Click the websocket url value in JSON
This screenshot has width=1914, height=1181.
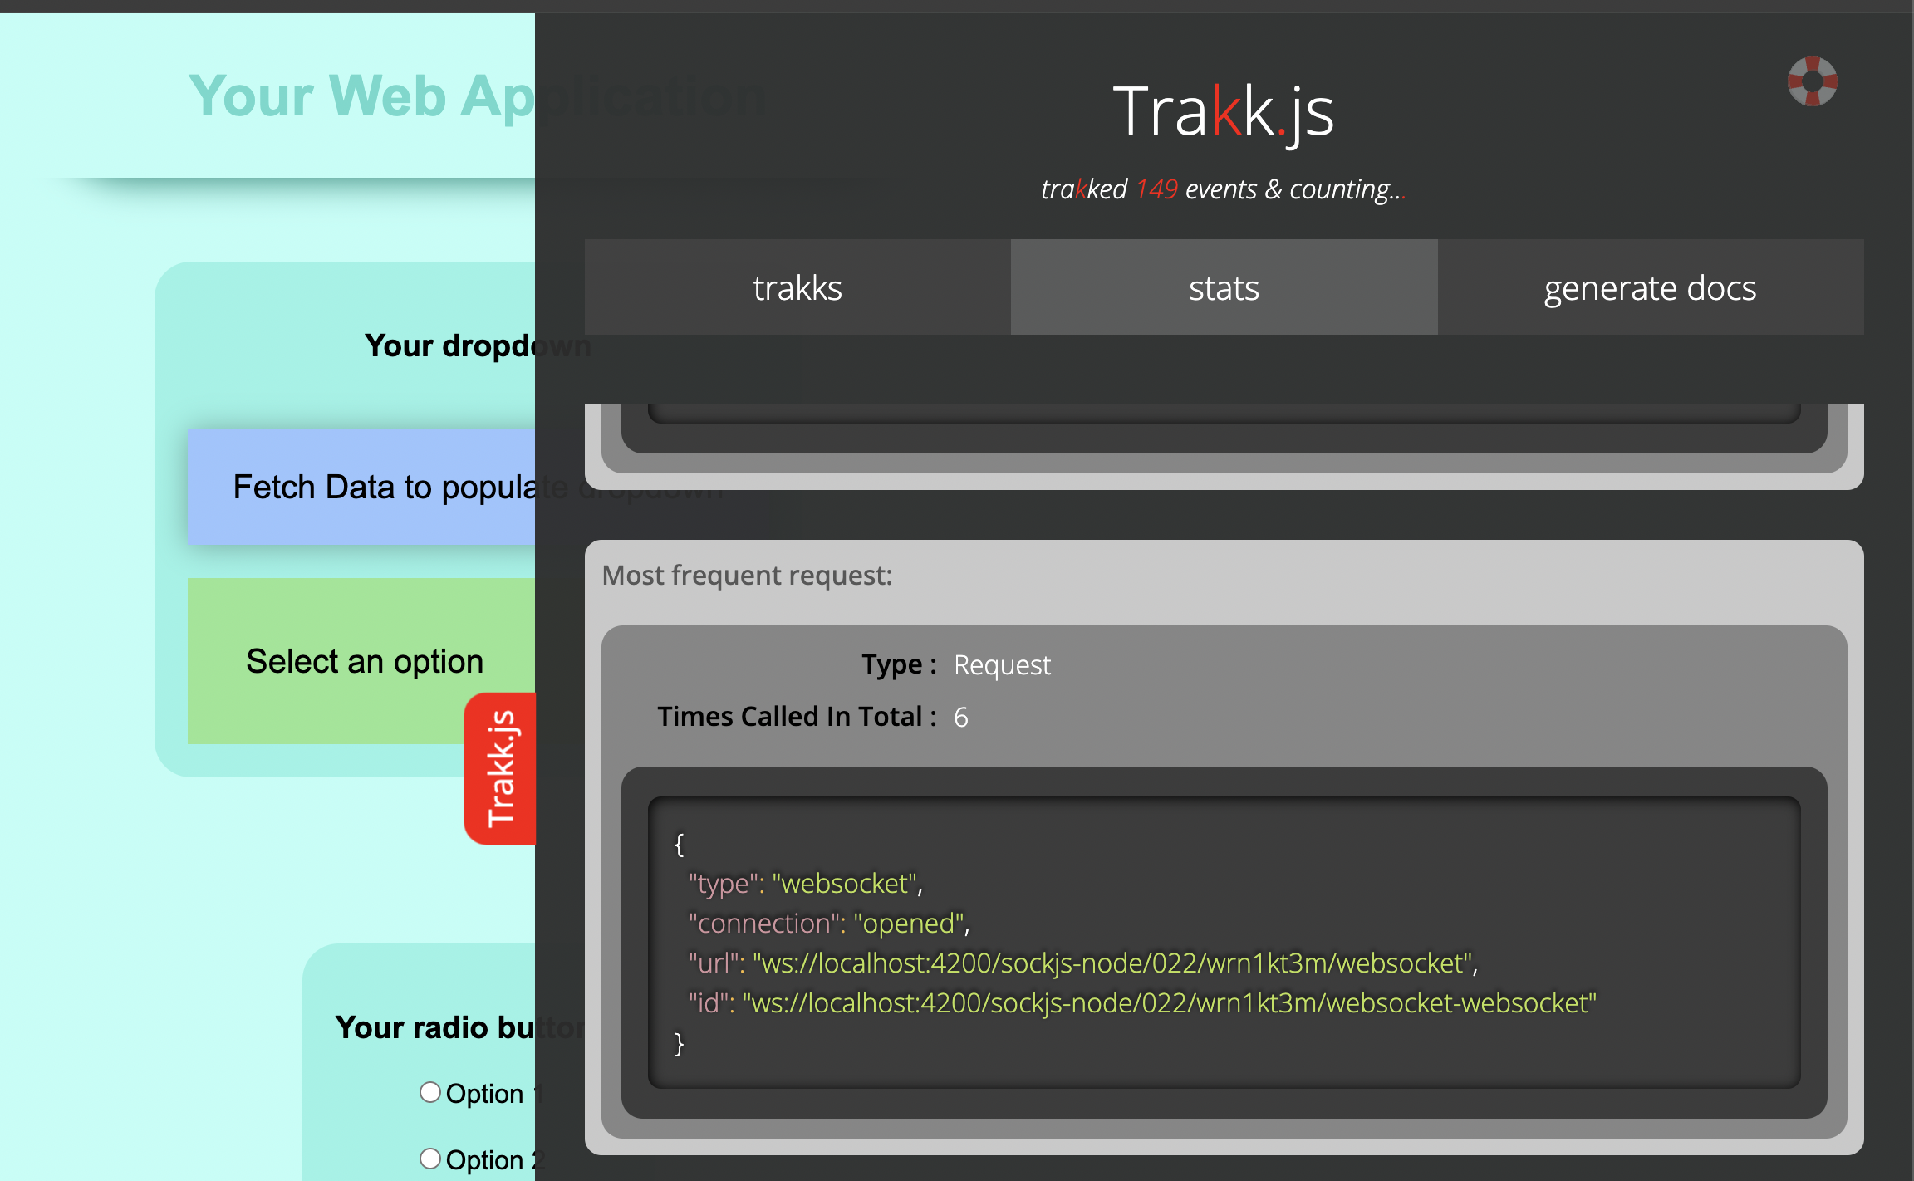1113,963
